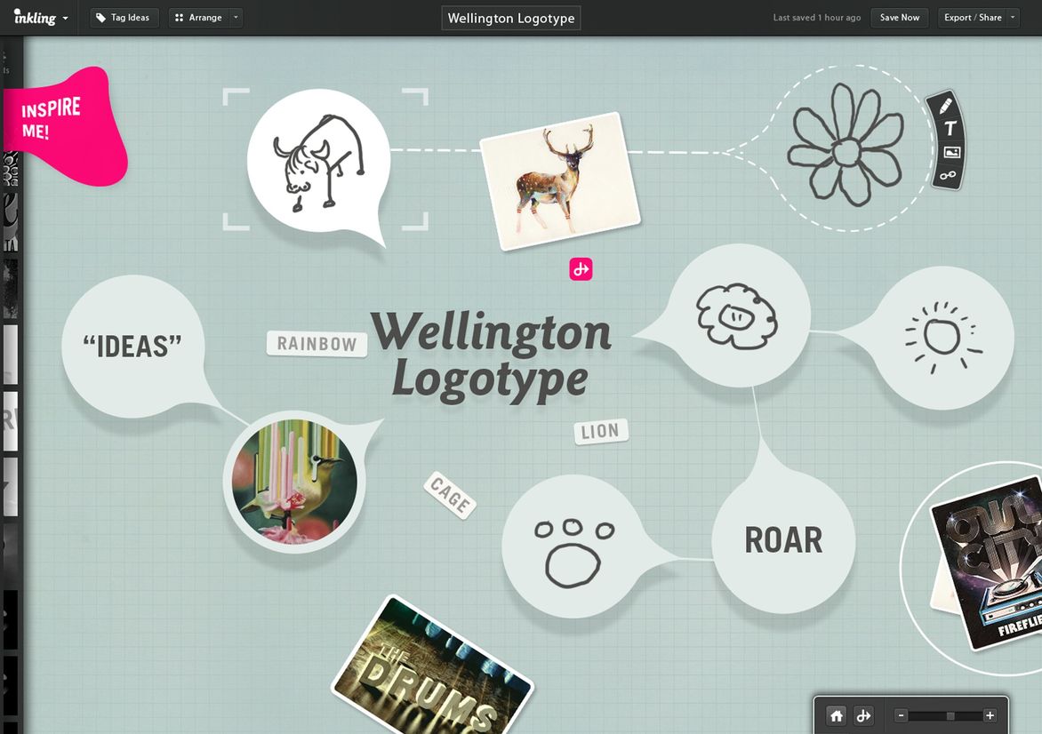Click the Save Now button

[900, 18]
